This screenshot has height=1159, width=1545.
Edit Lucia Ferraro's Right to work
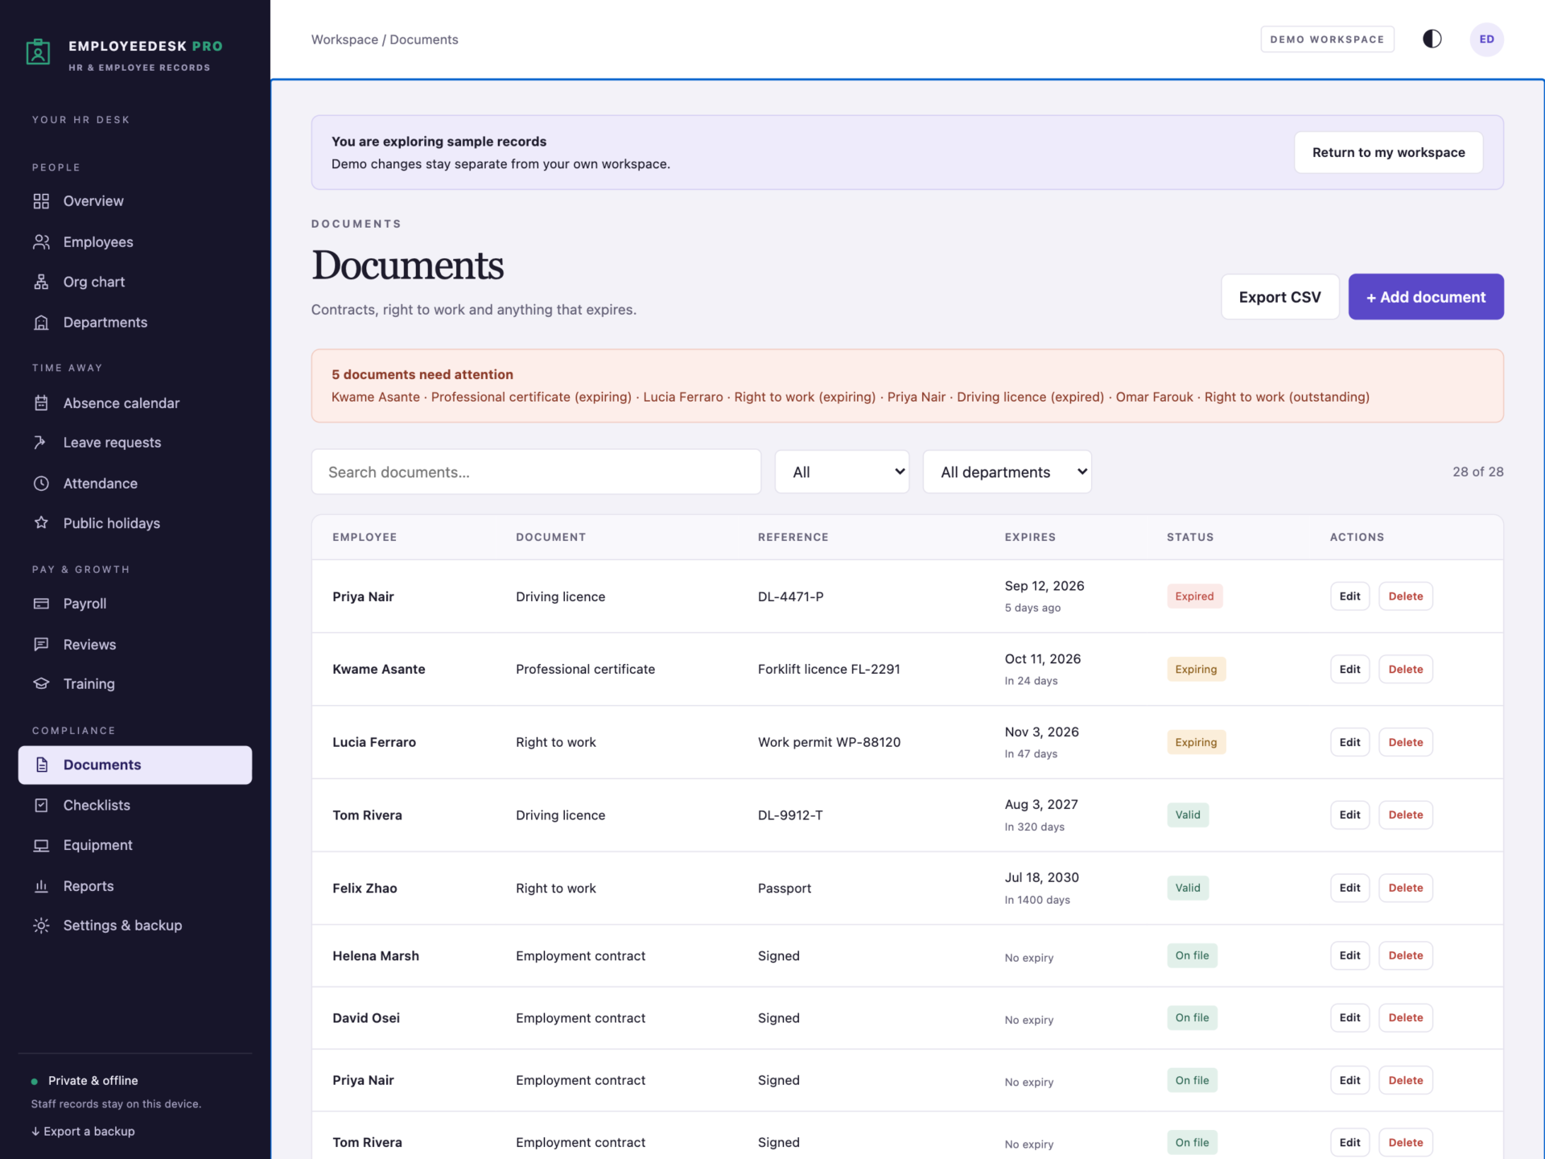tap(1349, 742)
